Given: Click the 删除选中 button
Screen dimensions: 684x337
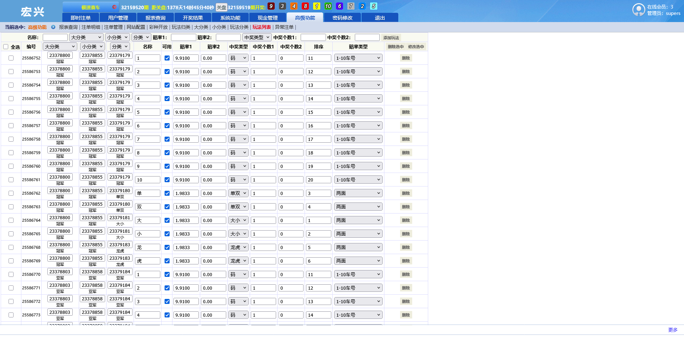Looking at the screenshot, I should [395, 47].
